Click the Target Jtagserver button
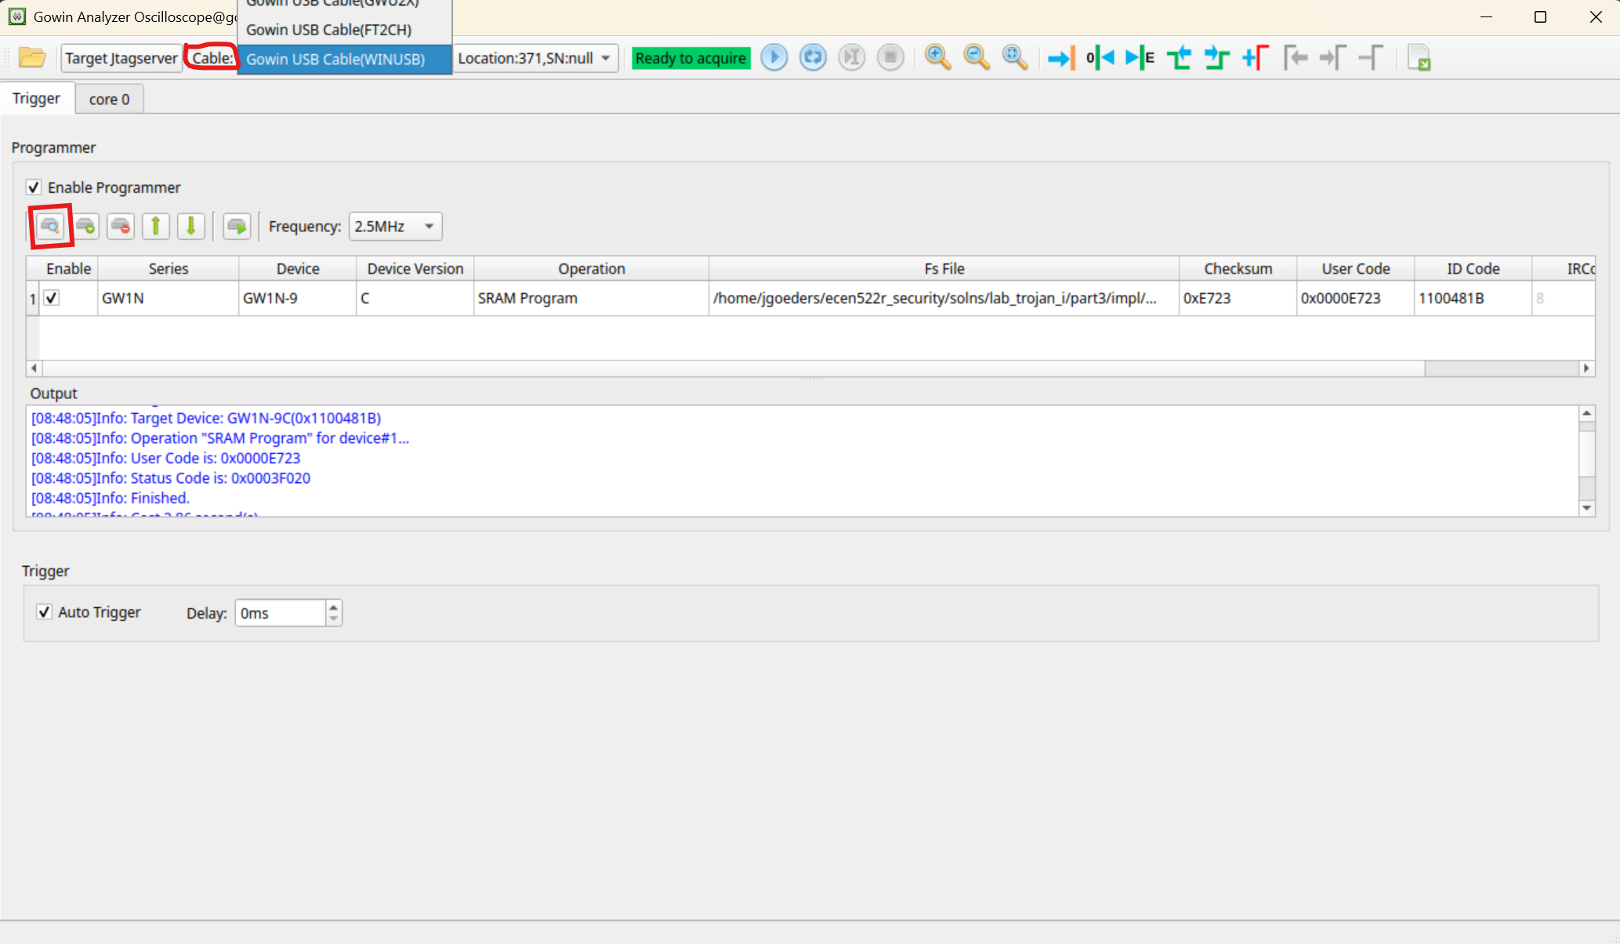This screenshot has width=1620, height=944. click(121, 58)
